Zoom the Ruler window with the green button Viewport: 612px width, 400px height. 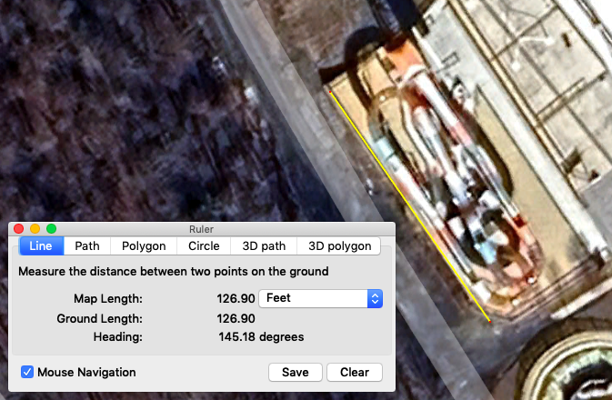51,229
